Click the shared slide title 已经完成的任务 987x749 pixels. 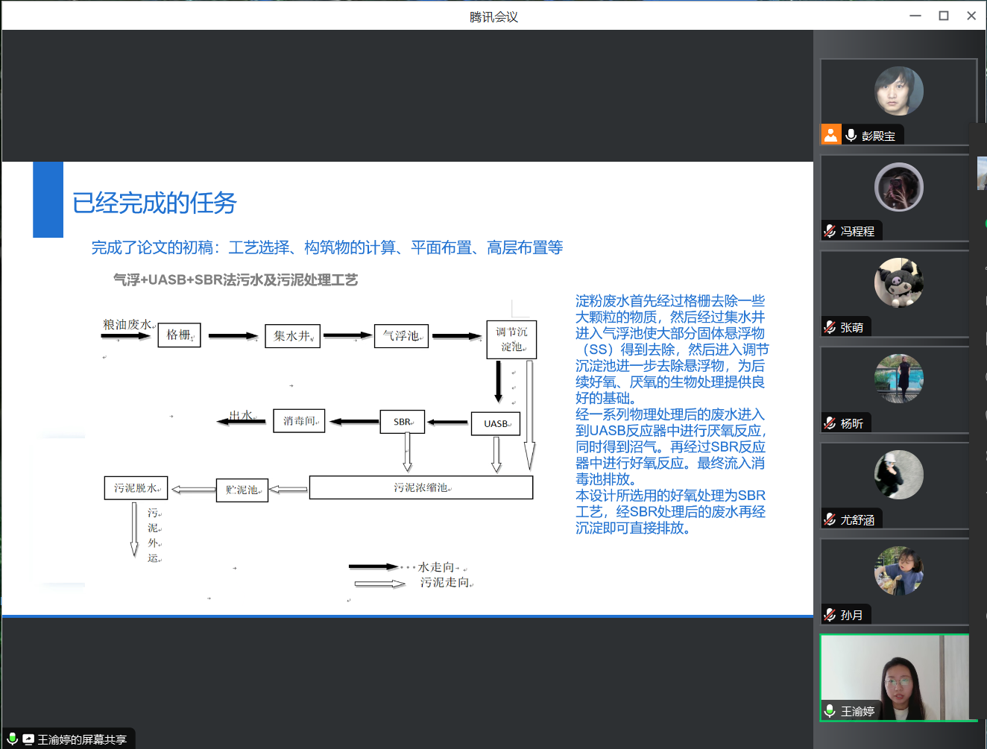[154, 203]
